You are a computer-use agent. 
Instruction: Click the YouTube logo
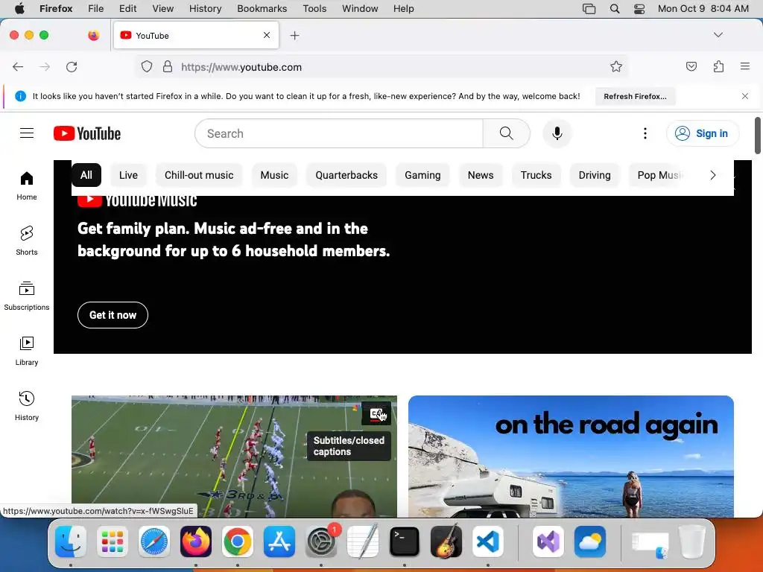[87, 133]
